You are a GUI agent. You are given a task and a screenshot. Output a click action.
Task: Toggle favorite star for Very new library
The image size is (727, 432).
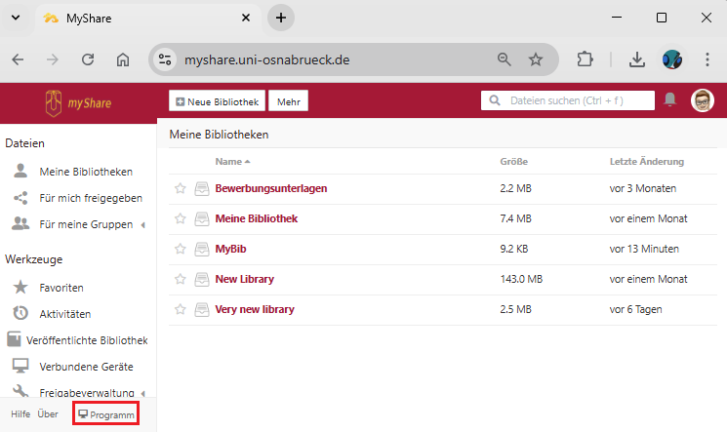(180, 309)
